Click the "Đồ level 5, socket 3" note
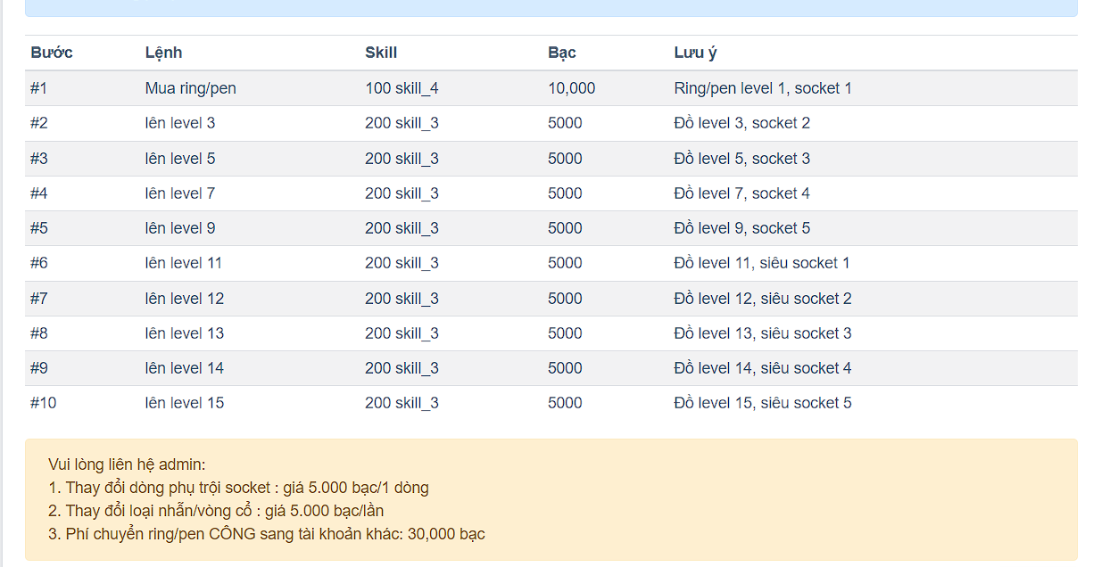The height and width of the screenshot is (567, 1093). click(x=741, y=159)
